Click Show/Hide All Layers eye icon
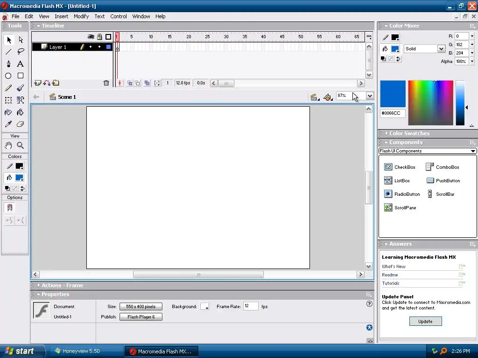The height and width of the screenshot is (358, 478). [x=91, y=37]
